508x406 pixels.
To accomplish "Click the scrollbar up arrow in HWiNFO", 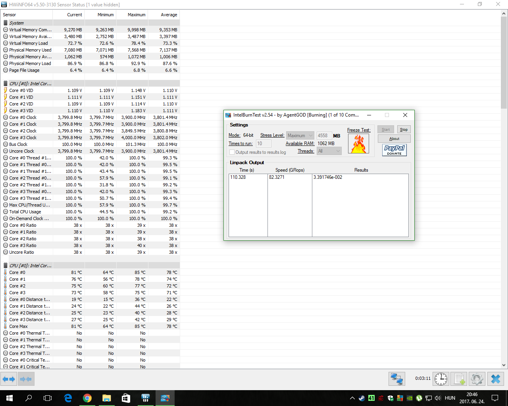I will point(504,13).
